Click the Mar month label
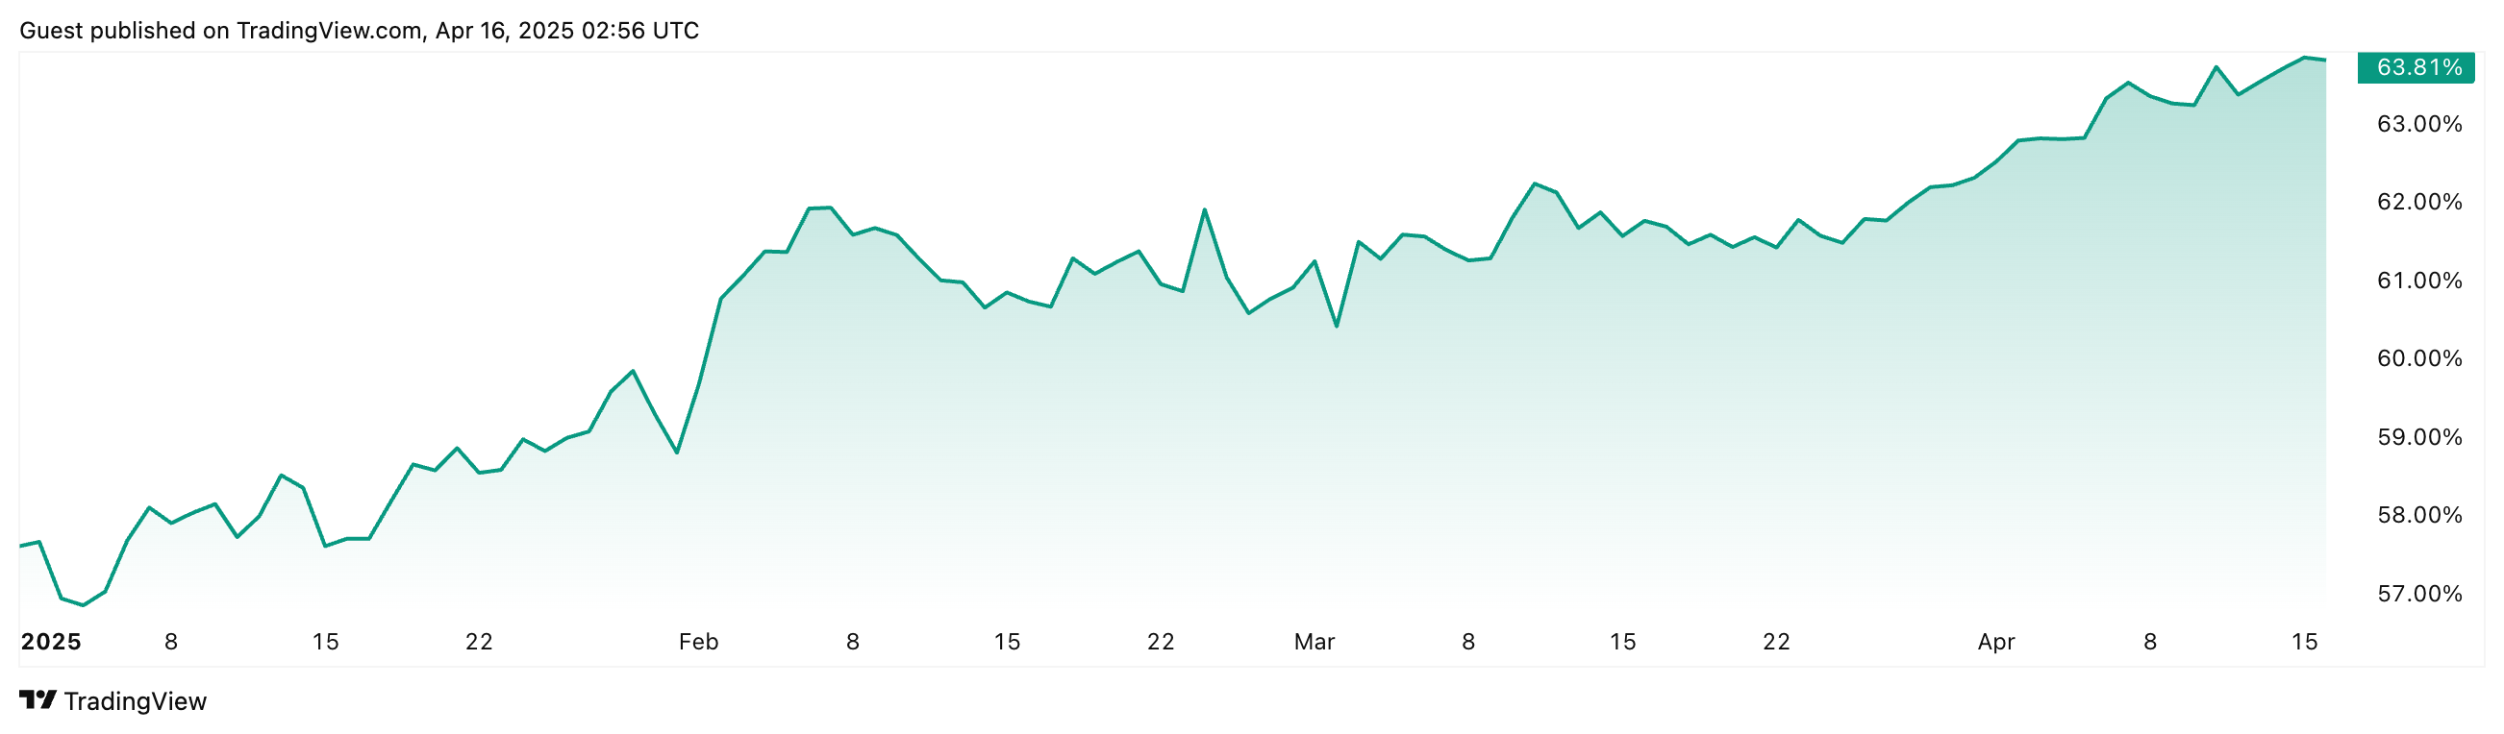The width and height of the screenshot is (2504, 734). (x=1315, y=642)
